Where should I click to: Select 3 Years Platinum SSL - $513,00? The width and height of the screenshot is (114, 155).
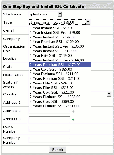(x=60, y=106)
